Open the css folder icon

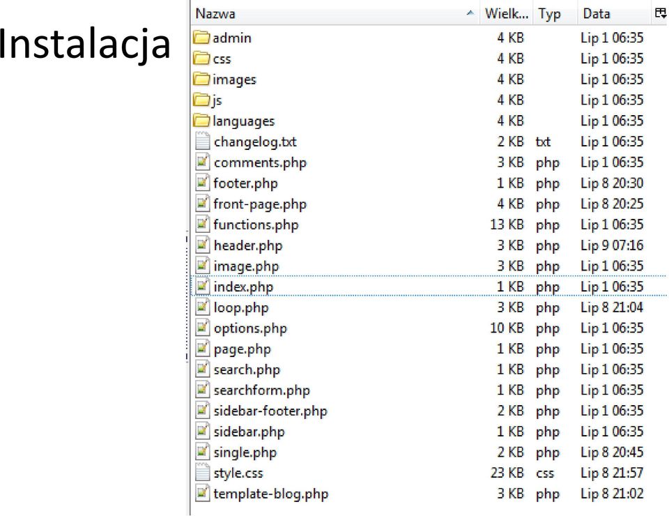(x=201, y=58)
